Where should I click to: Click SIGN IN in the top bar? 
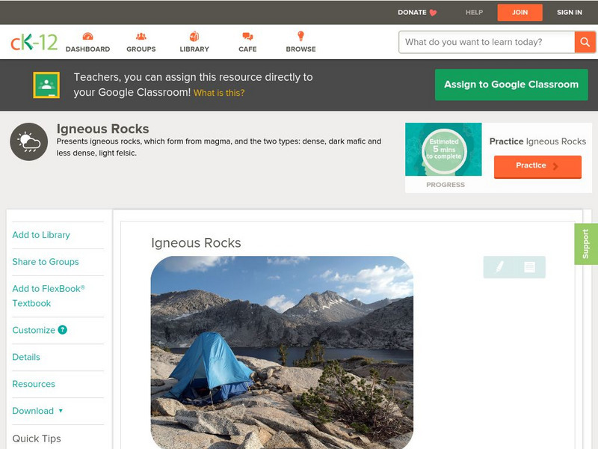(570, 13)
